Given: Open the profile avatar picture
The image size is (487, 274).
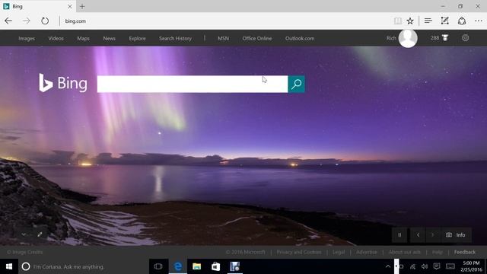Looking at the screenshot, I should click(408, 38).
